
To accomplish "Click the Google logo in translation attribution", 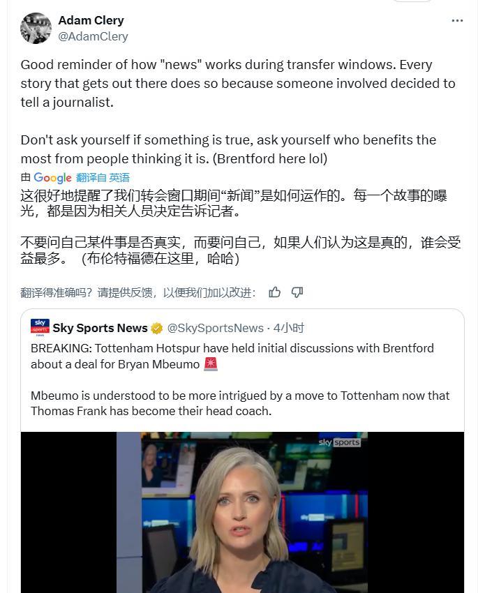I will click(52, 177).
